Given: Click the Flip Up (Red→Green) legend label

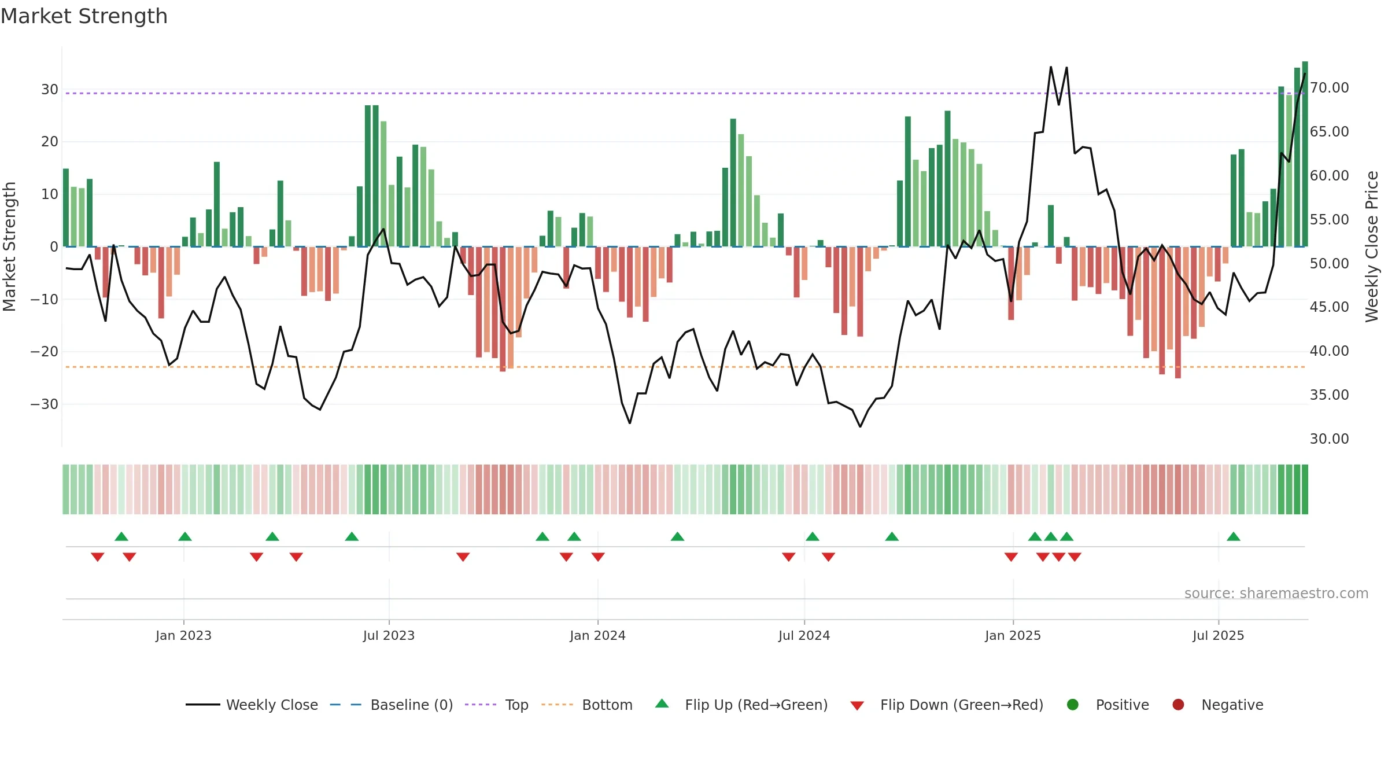Looking at the screenshot, I should pyautogui.click(x=756, y=705).
